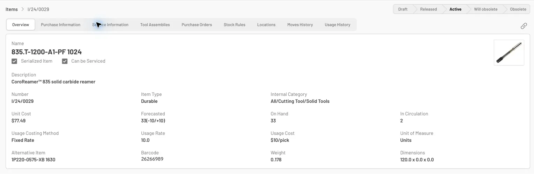Switch to the Tool Assemblies tab
Viewport: 534px width, 174px height.
point(155,25)
